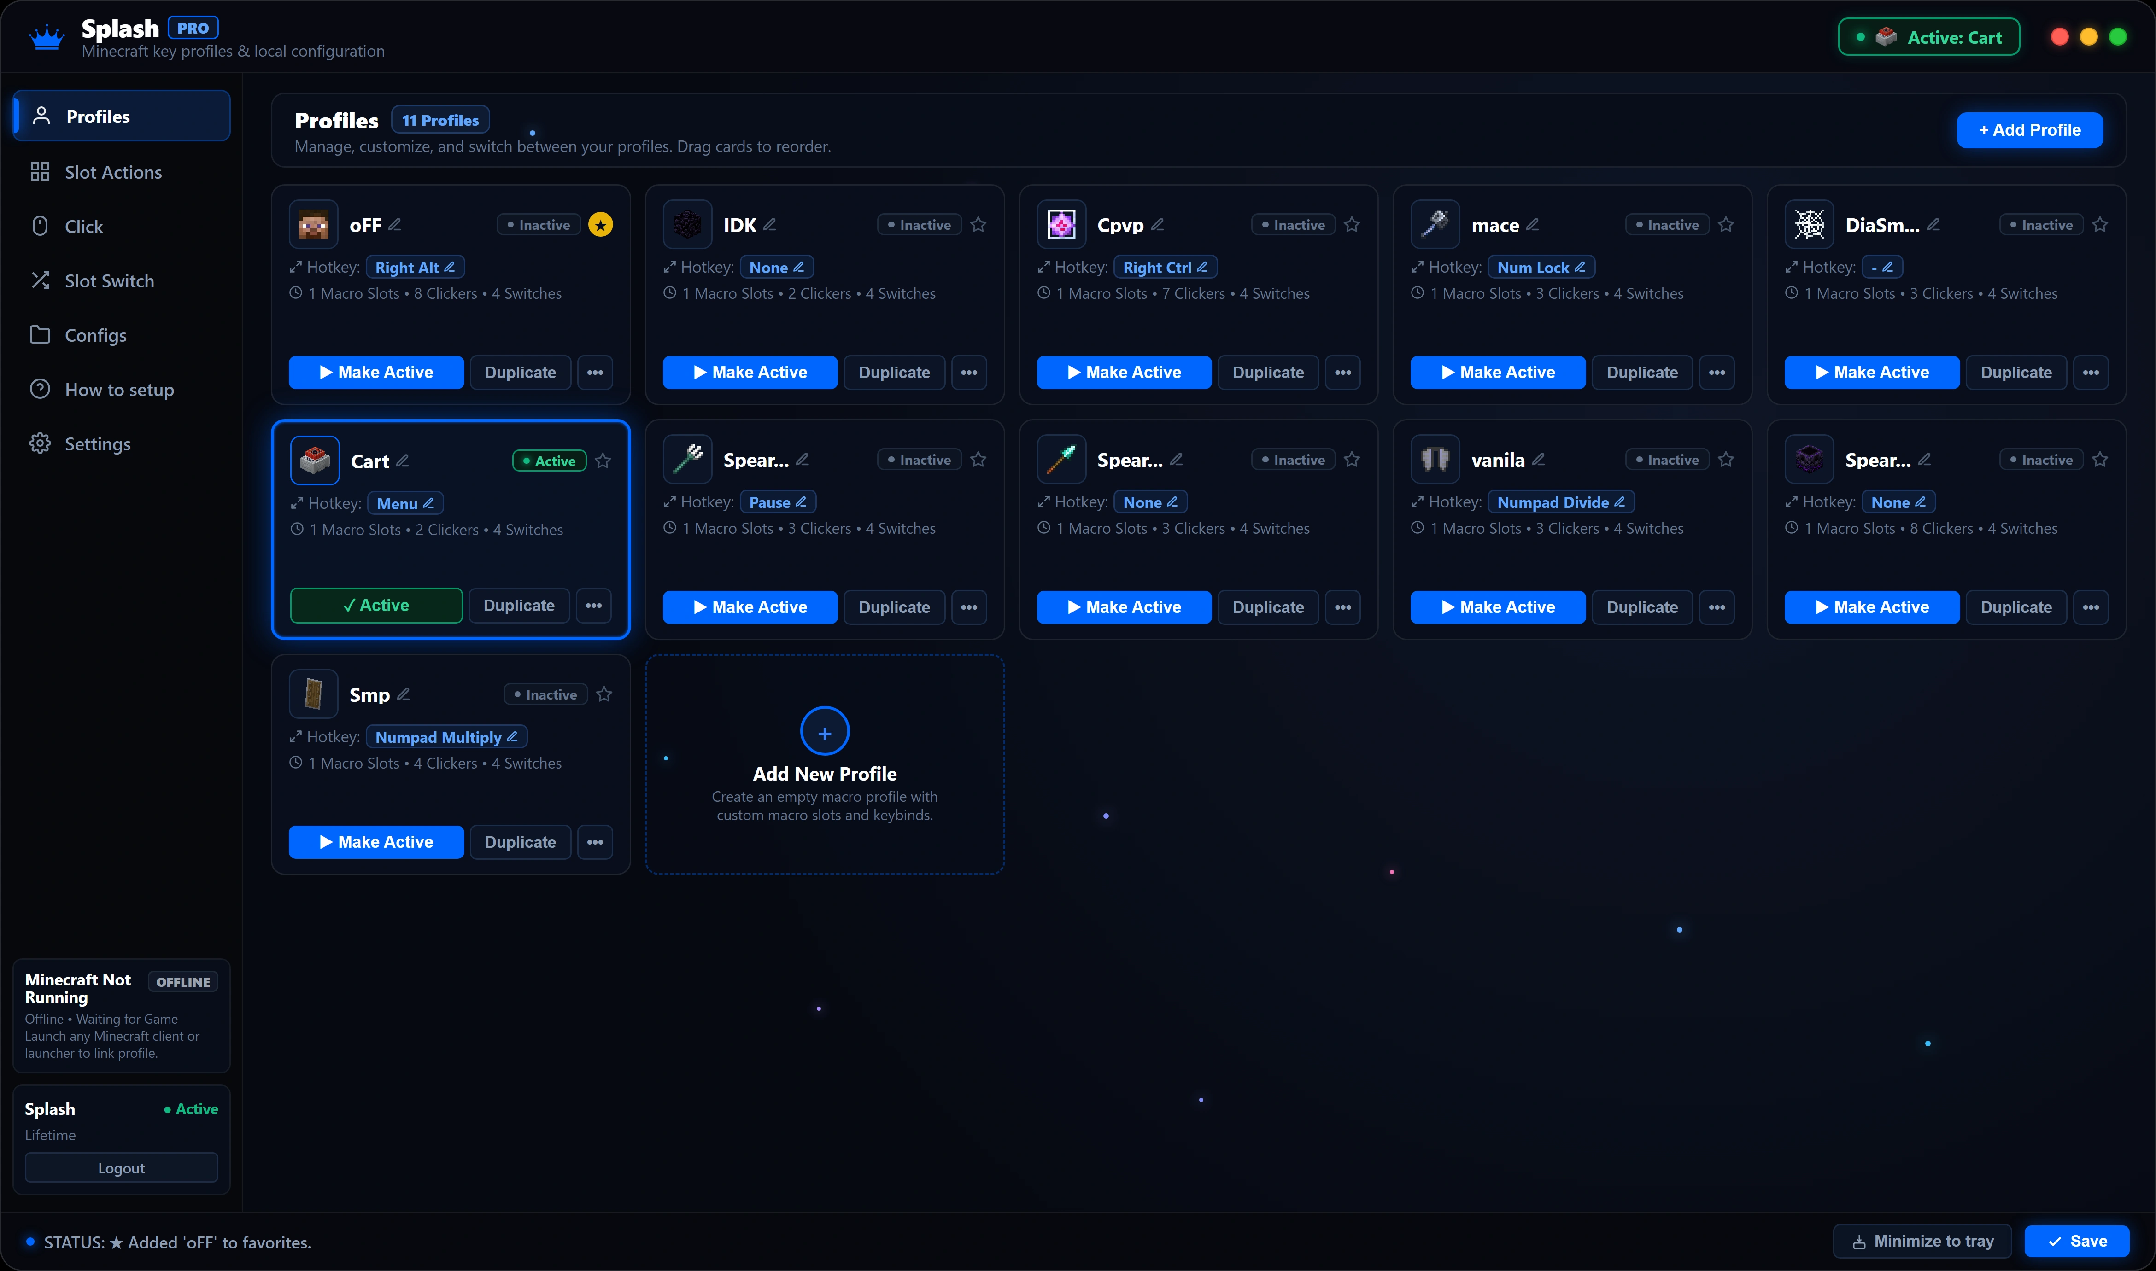Favorite the Smp profile star

pyautogui.click(x=604, y=694)
